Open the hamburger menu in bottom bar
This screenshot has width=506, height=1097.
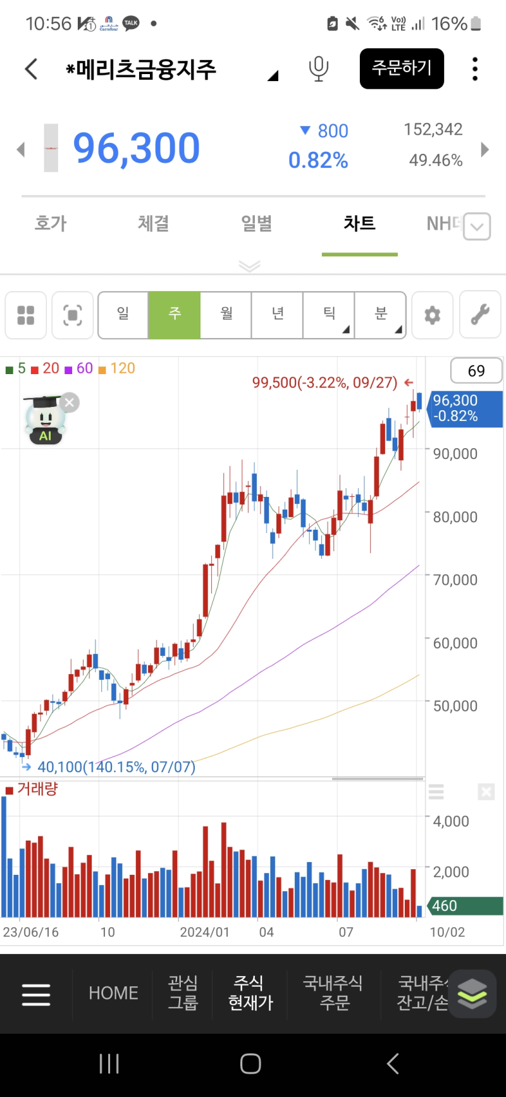pyautogui.click(x=36, y=994)
